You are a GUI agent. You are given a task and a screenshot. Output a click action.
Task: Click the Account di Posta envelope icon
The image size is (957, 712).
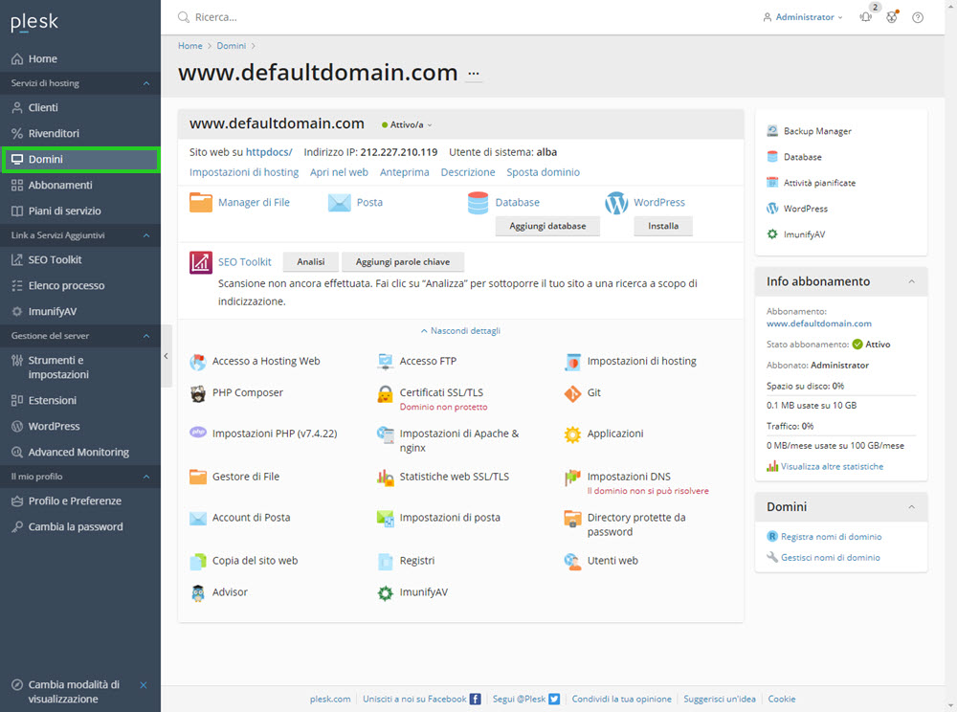coord(198,519)
